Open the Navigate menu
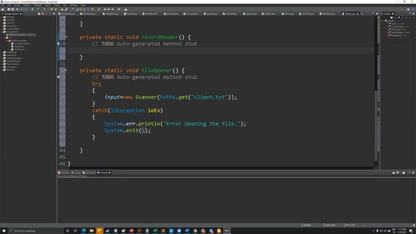Screen dimensions: 416x234 coord(38,5)
